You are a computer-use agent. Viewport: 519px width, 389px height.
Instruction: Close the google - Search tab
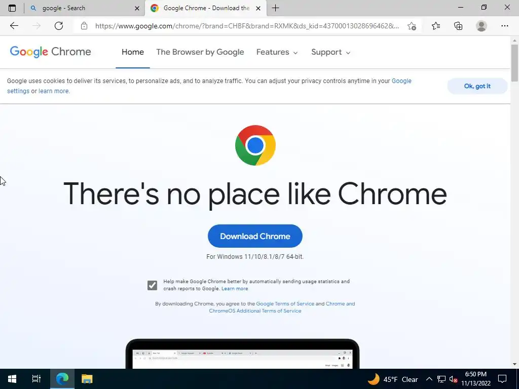(x=137, y=8)
